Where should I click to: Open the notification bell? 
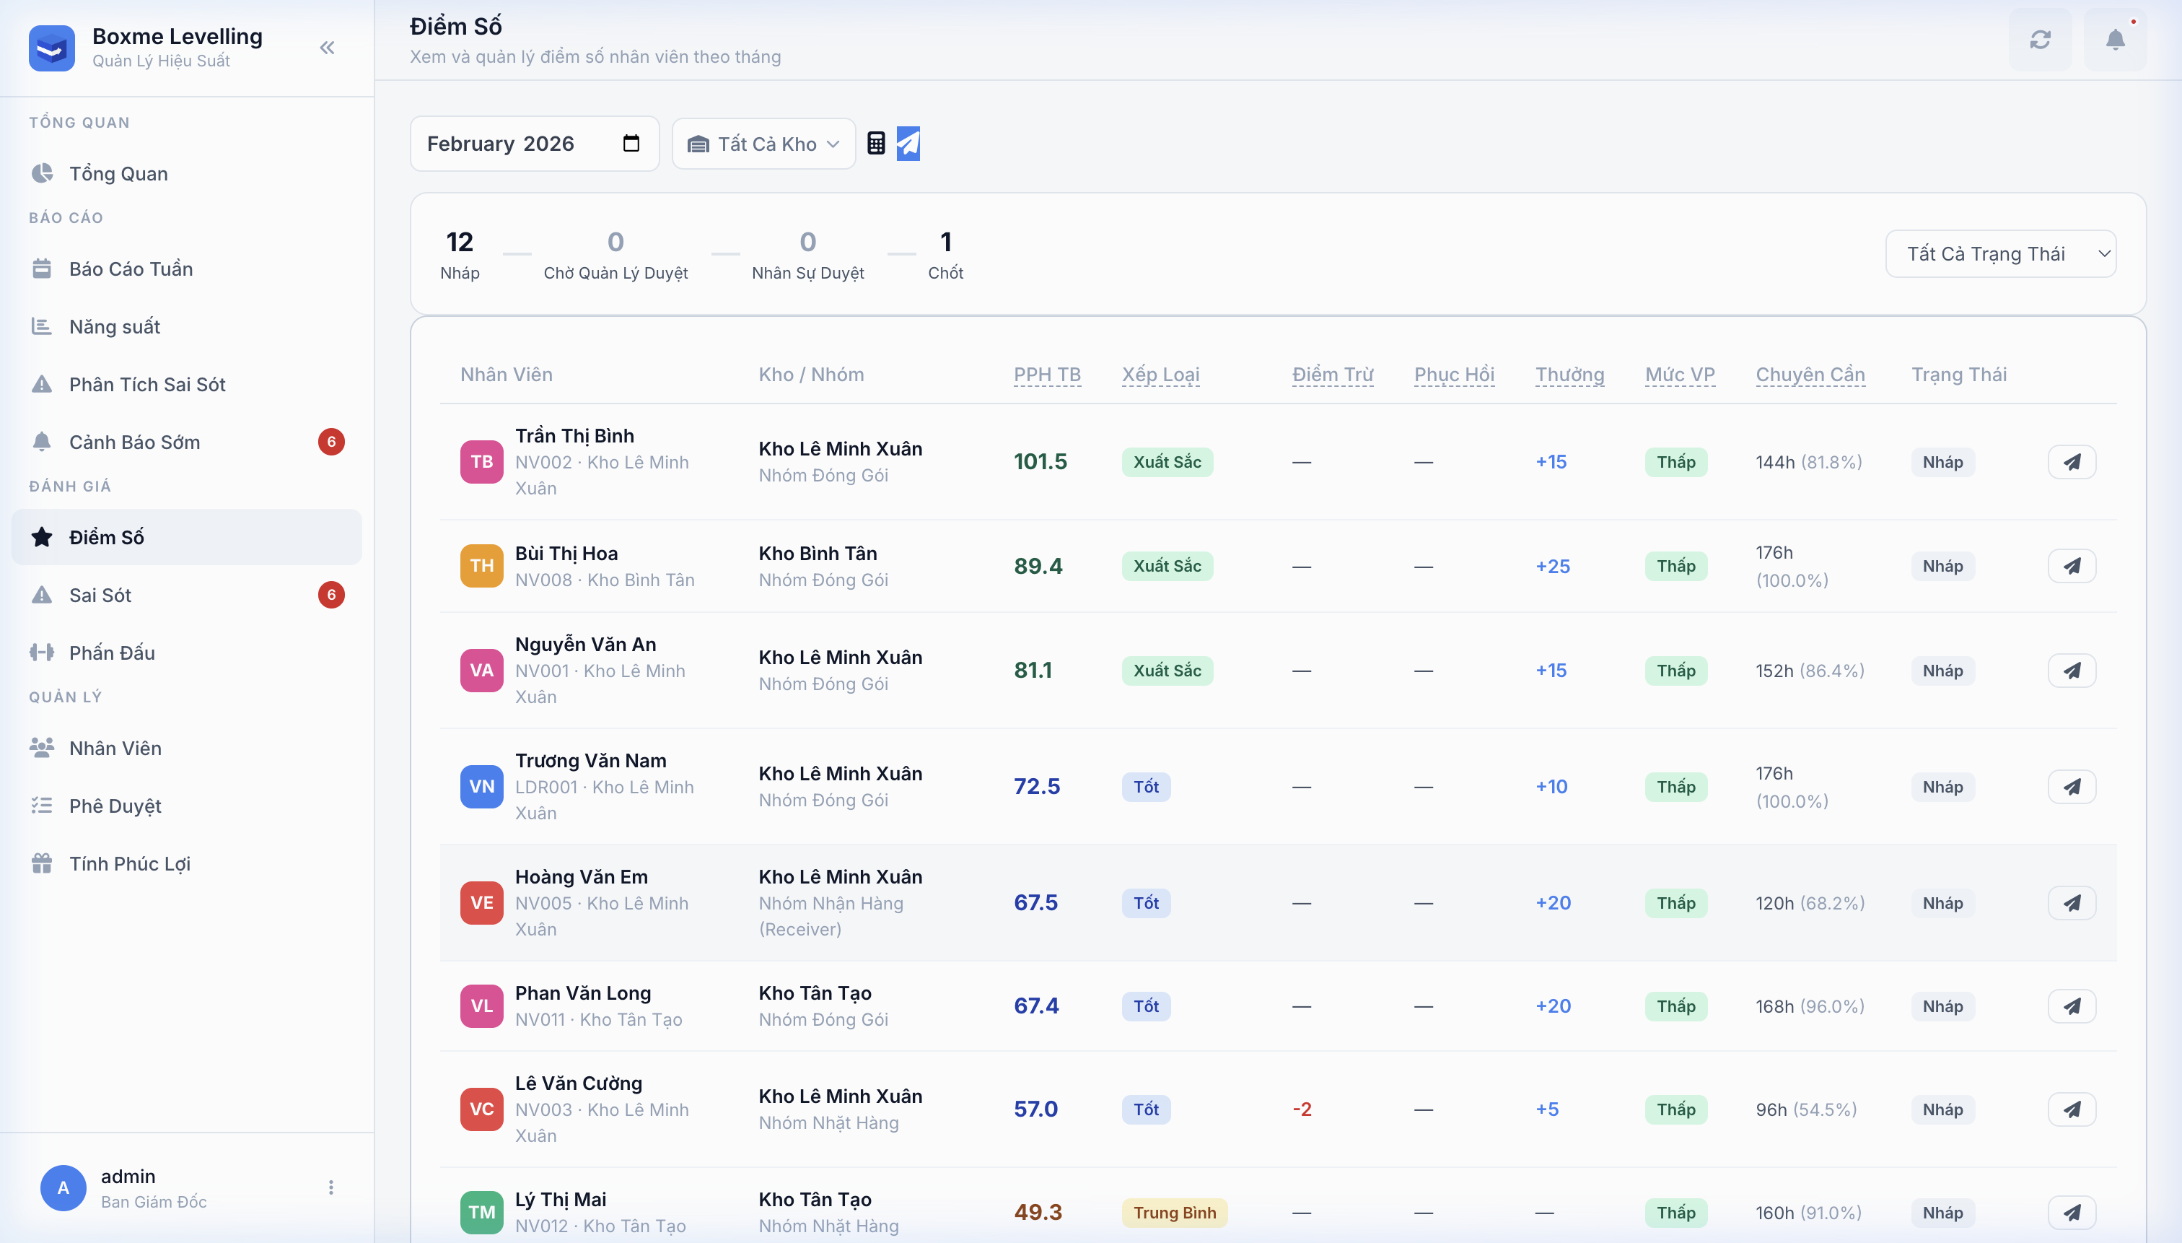[x=2115, y=40]
